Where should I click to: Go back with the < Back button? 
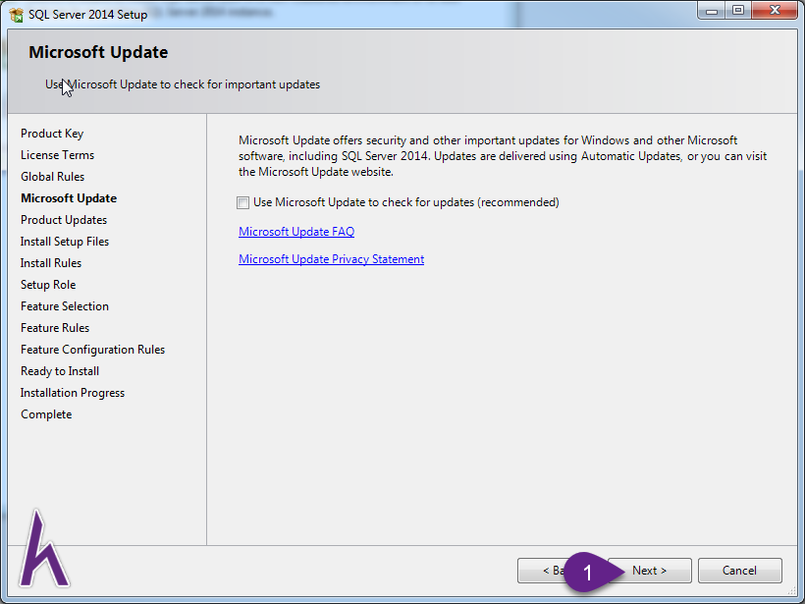point(544,570)
